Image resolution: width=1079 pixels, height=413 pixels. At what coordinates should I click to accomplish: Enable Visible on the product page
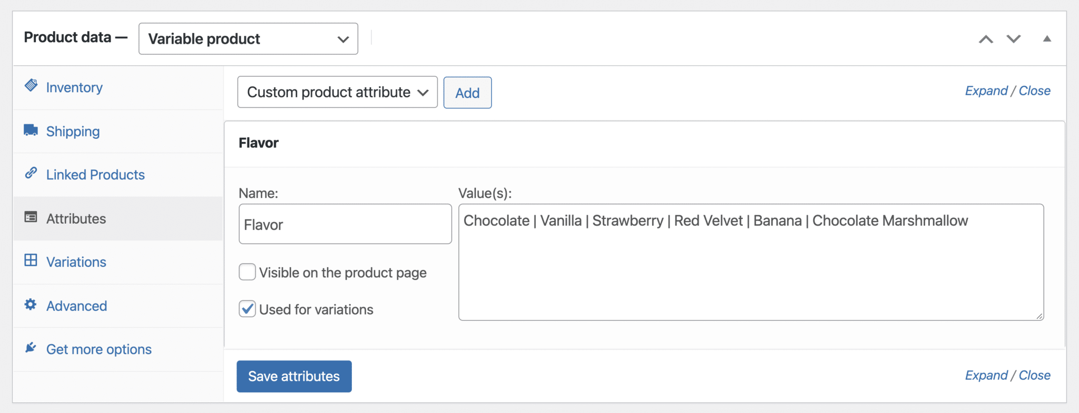[247, 272]
